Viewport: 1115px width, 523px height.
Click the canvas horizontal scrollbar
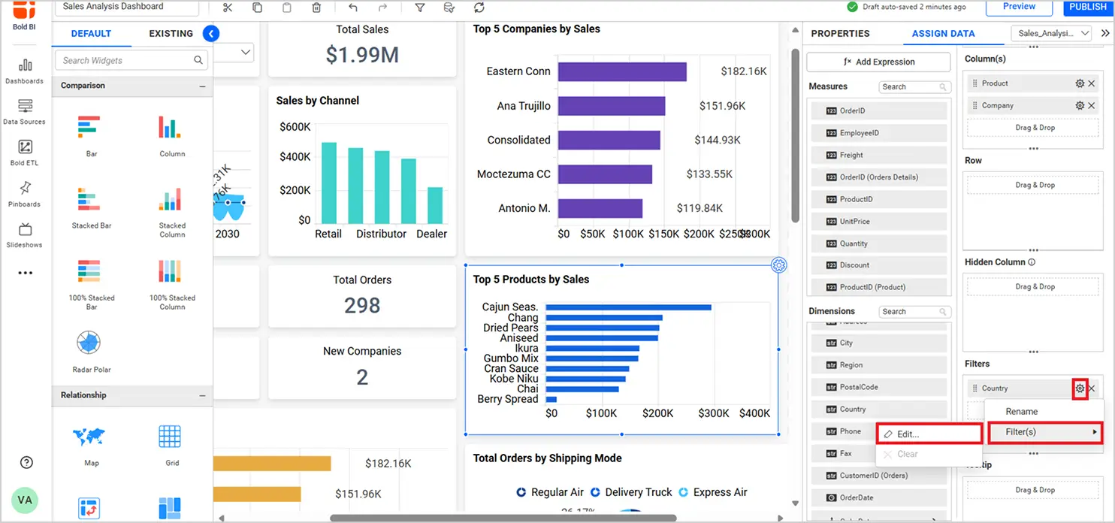pyautogui.click(x=503, y=518)
